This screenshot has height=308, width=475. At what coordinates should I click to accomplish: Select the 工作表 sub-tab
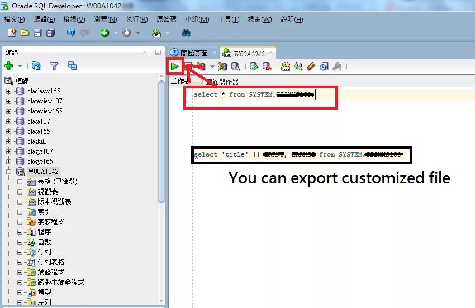[180, 81]
